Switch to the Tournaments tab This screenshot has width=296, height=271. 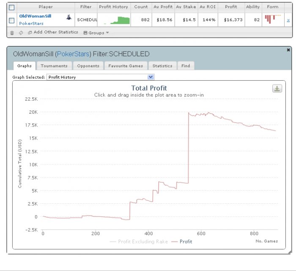pyautogui.click(x=54, y=66)
